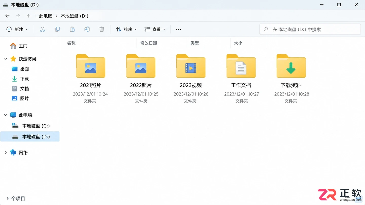Click the 此电脑 monitor icon

click(x=13, y=115)
